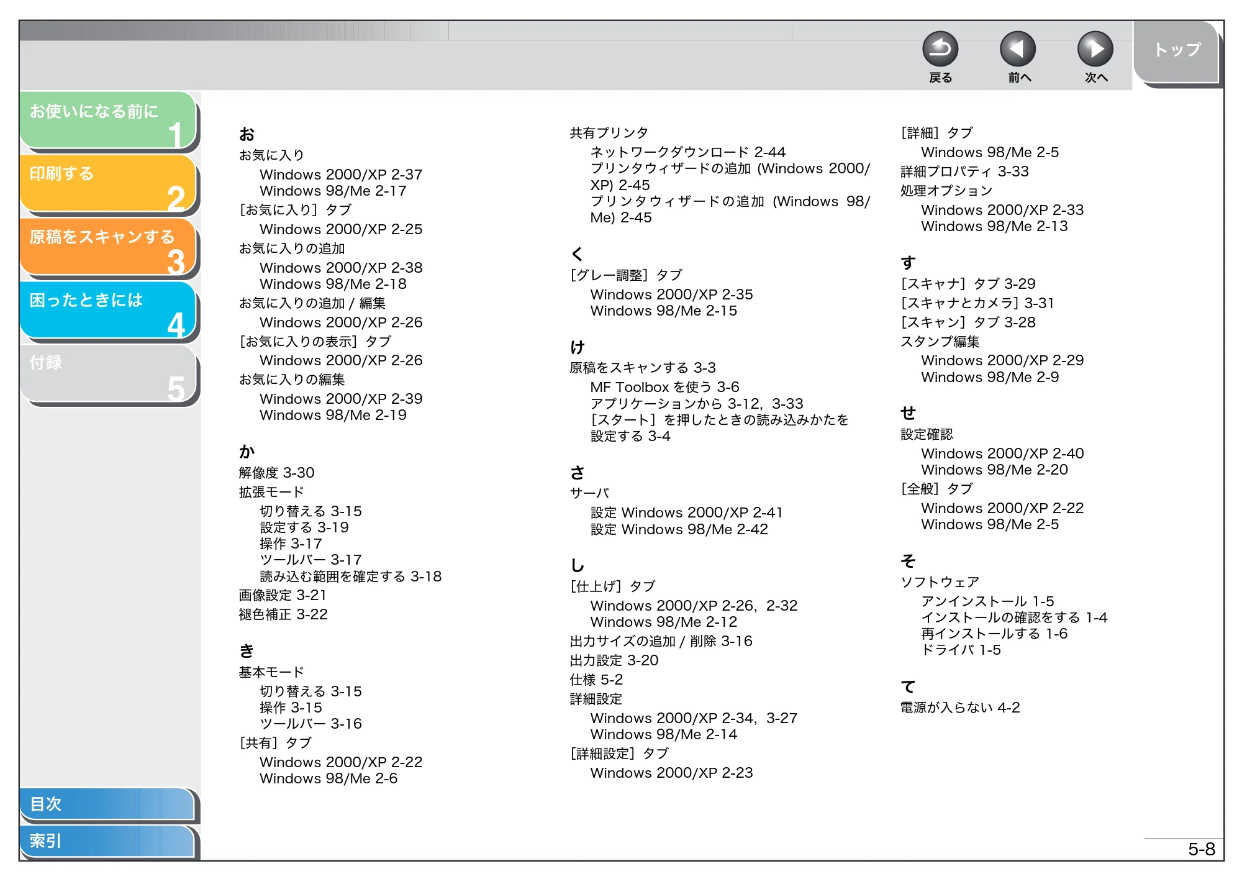
Task: Click ネットワークダウンロード 2-44 entry
Action: click(x=688, y=152)
